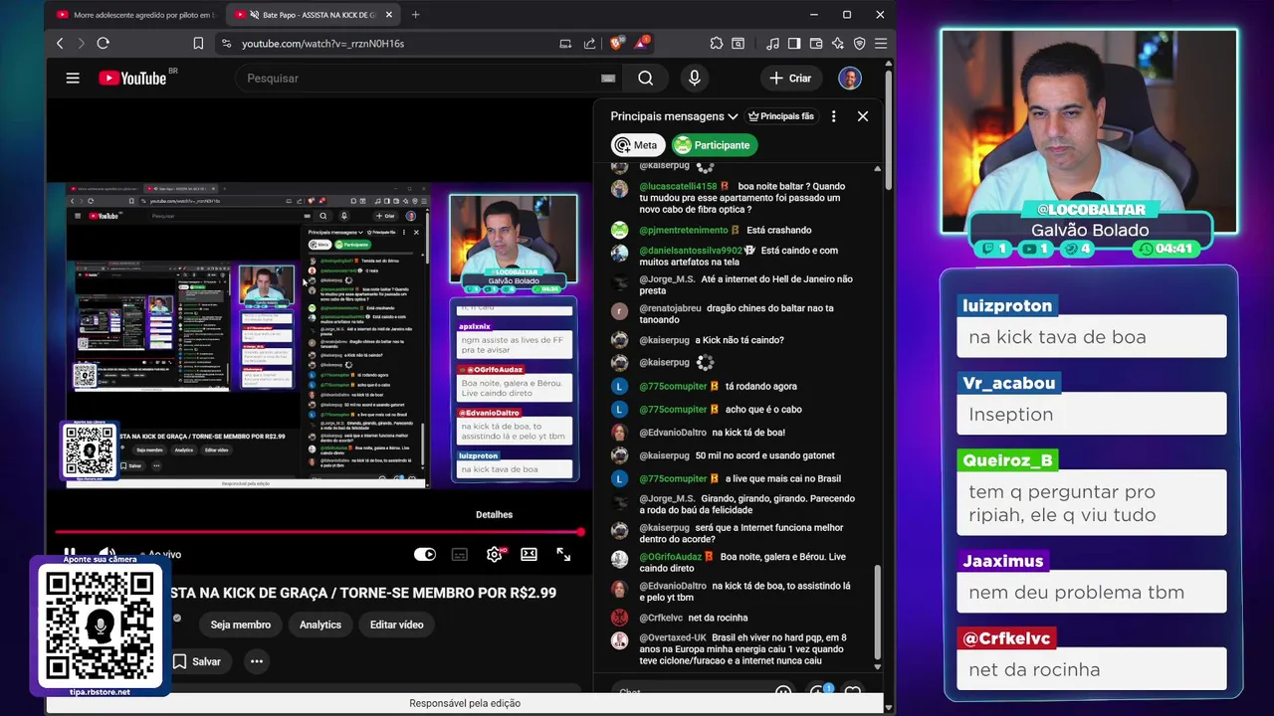This screenshot has height=716, width=1274.
Task: Click the live scrubber dot at bar end
Action: click(580, 532)
